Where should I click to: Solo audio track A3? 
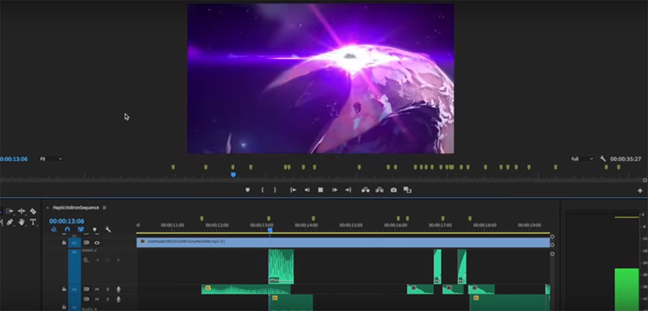108,289
